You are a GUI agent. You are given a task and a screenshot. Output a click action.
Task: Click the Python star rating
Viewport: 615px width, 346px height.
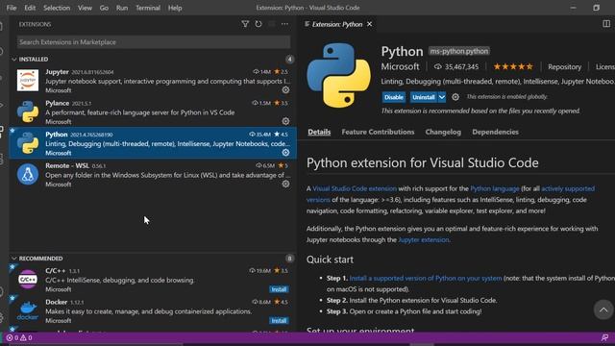point(513,66)
